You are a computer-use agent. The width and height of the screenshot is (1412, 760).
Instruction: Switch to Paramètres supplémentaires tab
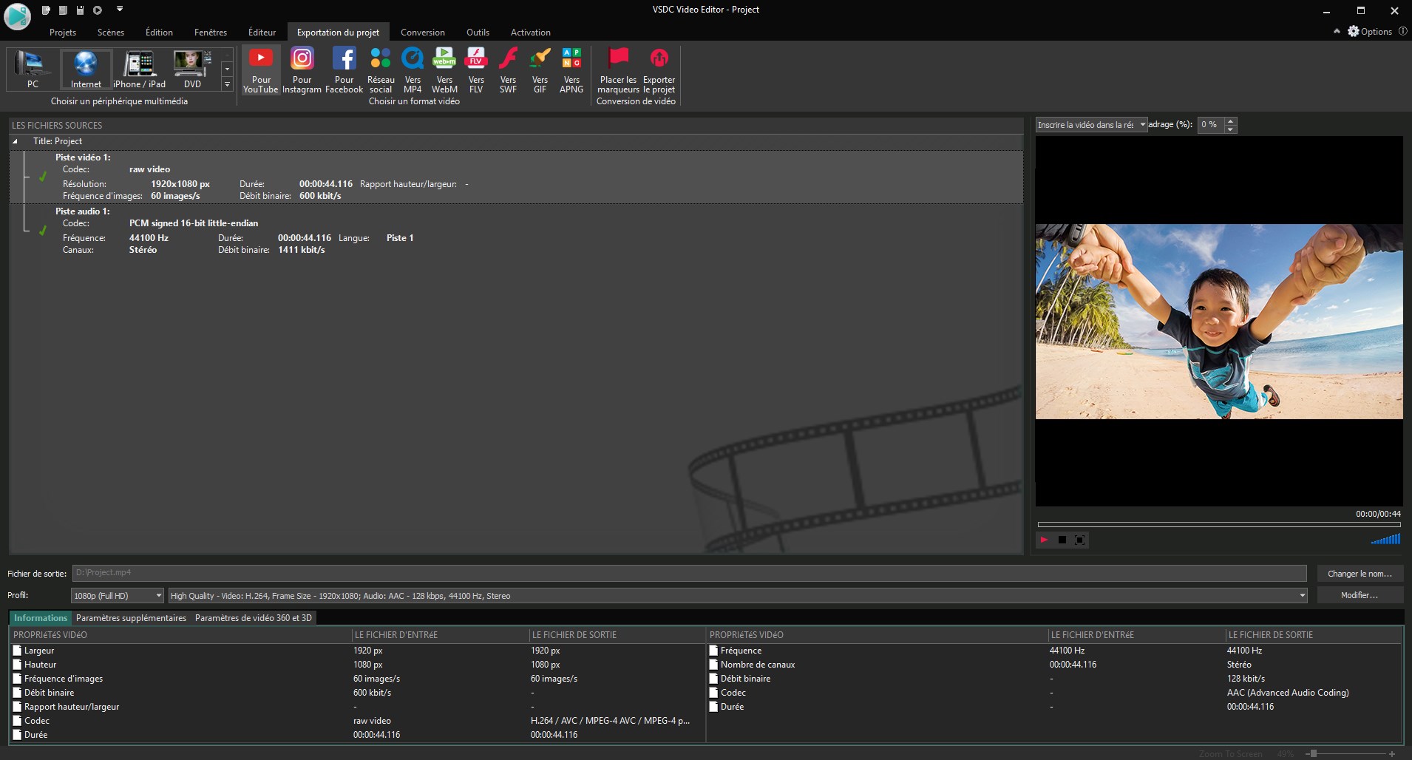131,618
